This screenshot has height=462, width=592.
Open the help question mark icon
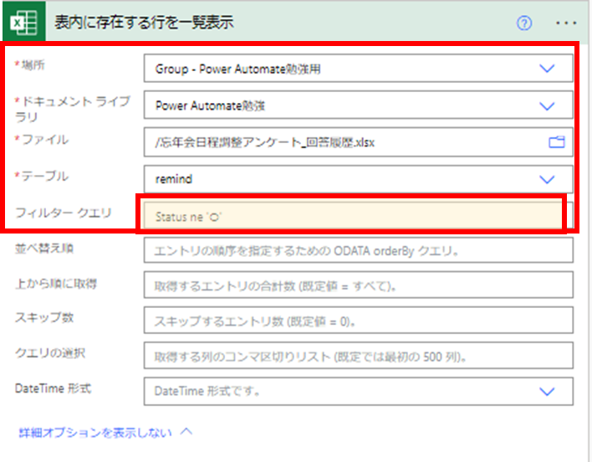(524, 23)
